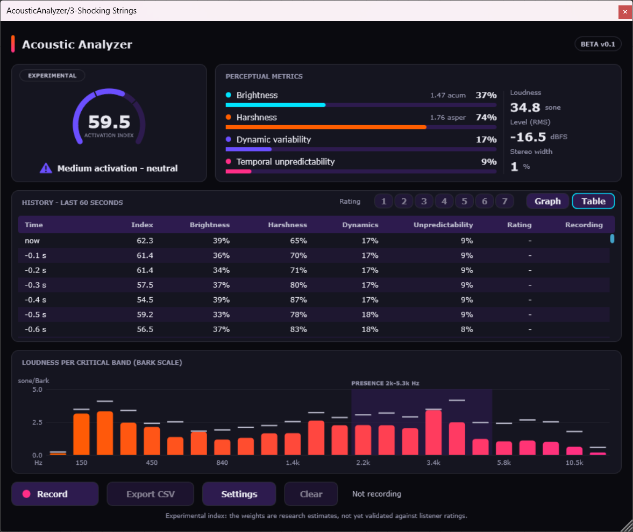633x532 pixels.
Task: Click the -16.5 dBFS level value
Action: click(x=528, y=136)
